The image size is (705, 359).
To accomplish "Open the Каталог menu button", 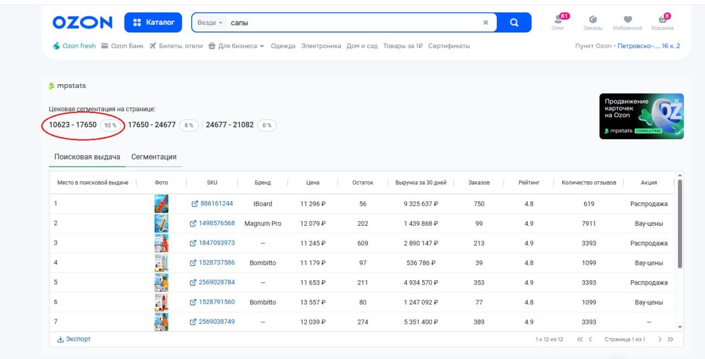I will 153,23.
